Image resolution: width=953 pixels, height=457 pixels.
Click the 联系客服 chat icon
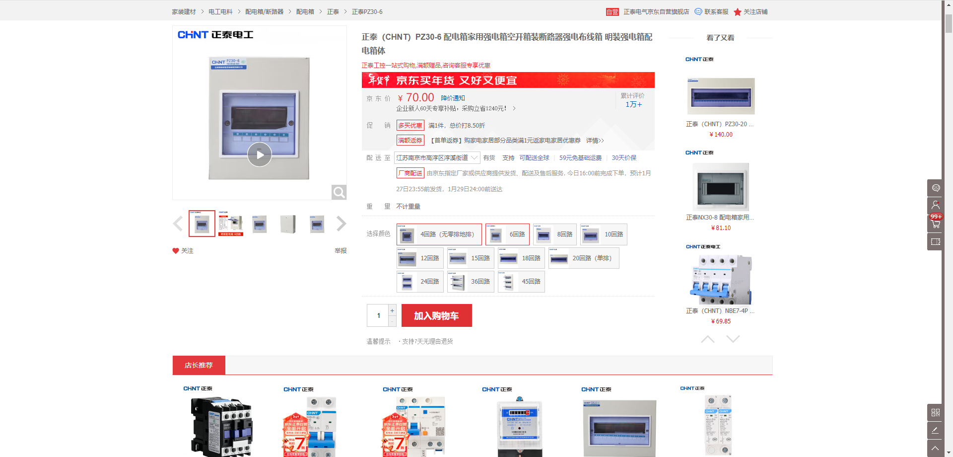click(698, 11)
